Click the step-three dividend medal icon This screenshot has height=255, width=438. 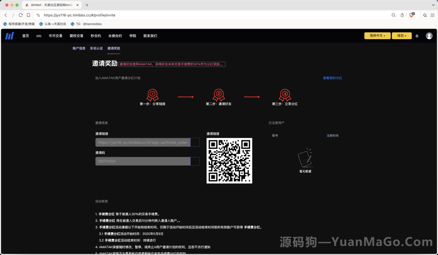[285, 95]
